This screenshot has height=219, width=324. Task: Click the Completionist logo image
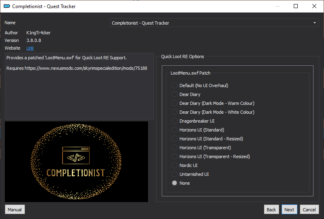click(76, 162)
